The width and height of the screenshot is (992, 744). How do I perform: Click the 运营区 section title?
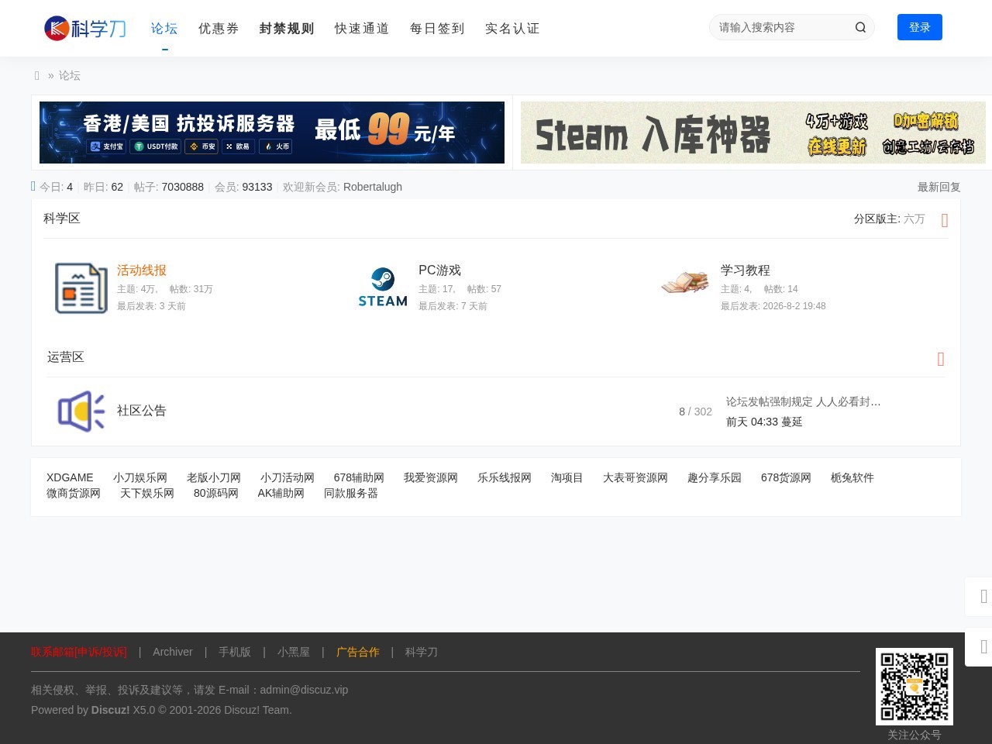(66, 357)
